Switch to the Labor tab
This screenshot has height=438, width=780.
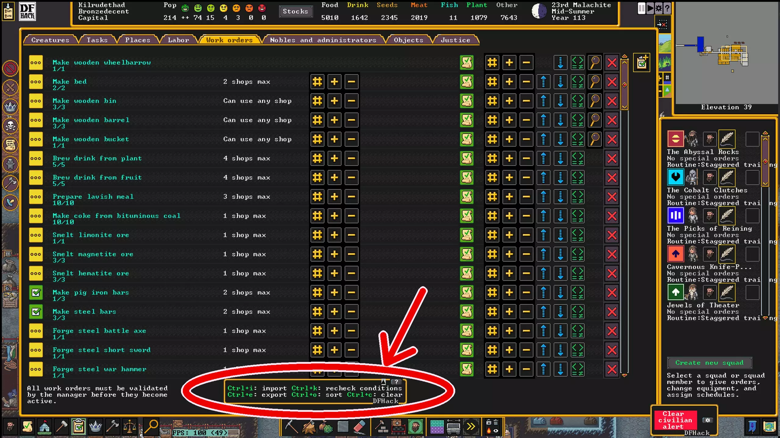pyautogui.click(x=178, y=40)
